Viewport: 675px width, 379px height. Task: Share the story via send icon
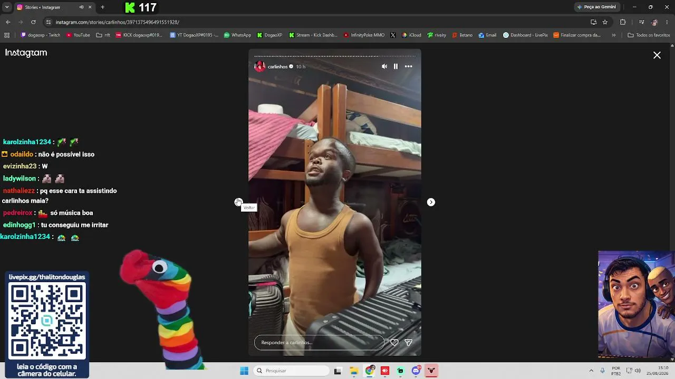click(x=408, y=342)
